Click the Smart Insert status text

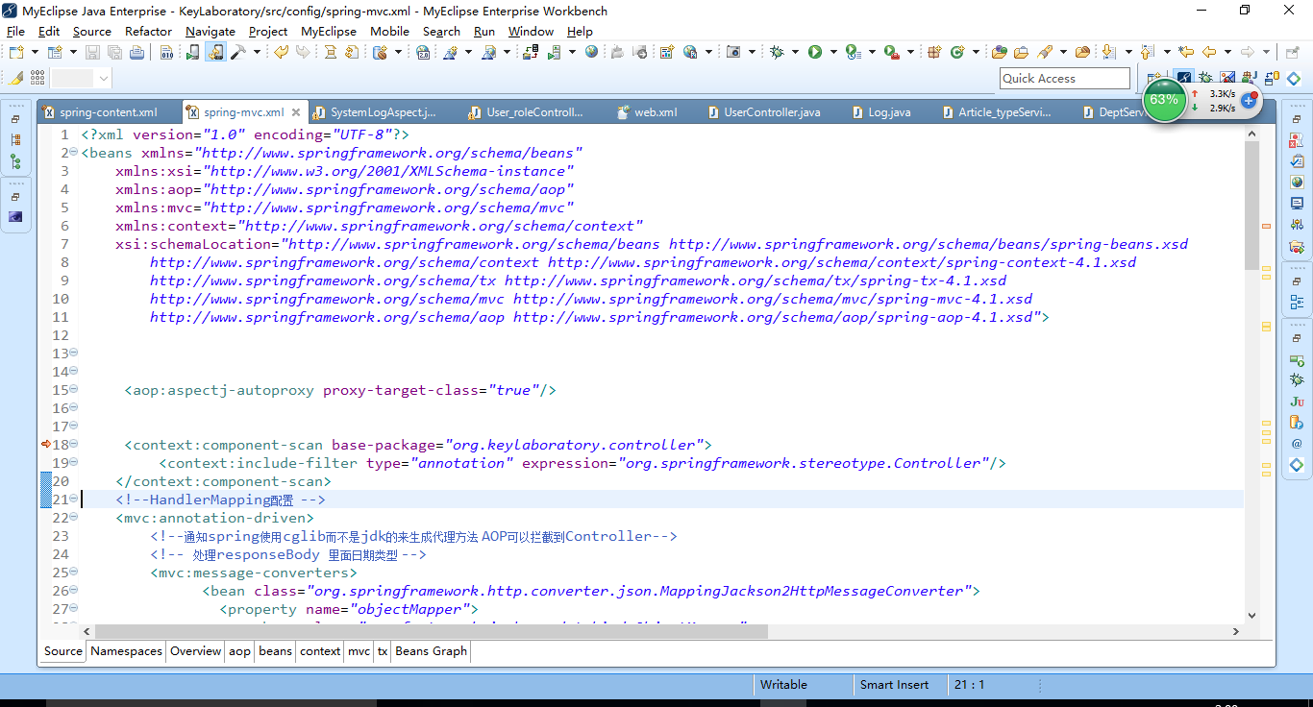click(894, 685)
